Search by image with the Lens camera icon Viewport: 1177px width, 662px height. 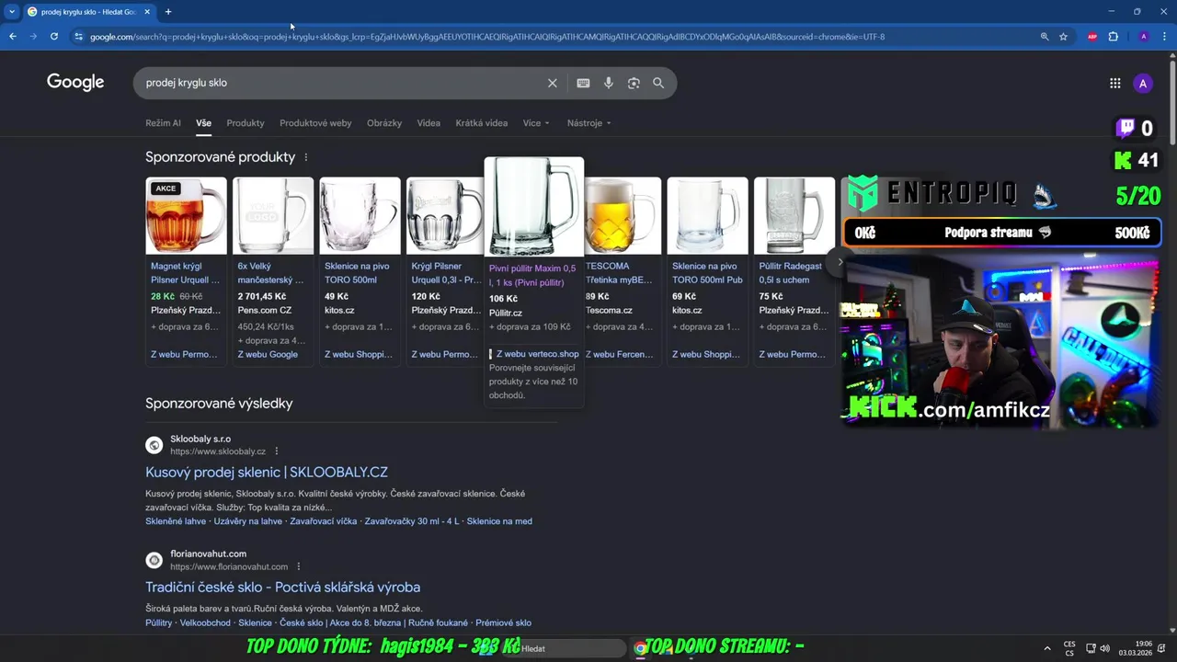(634, 83)
